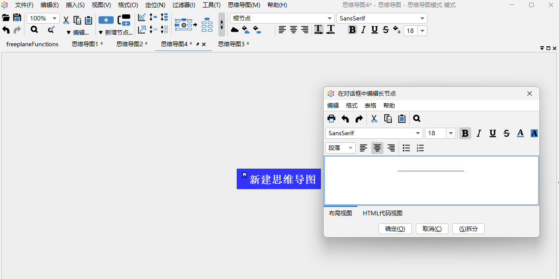Click the Undo arrow in the edit dialog
Viewport: 559px width, 279px height.
point(345,118)
